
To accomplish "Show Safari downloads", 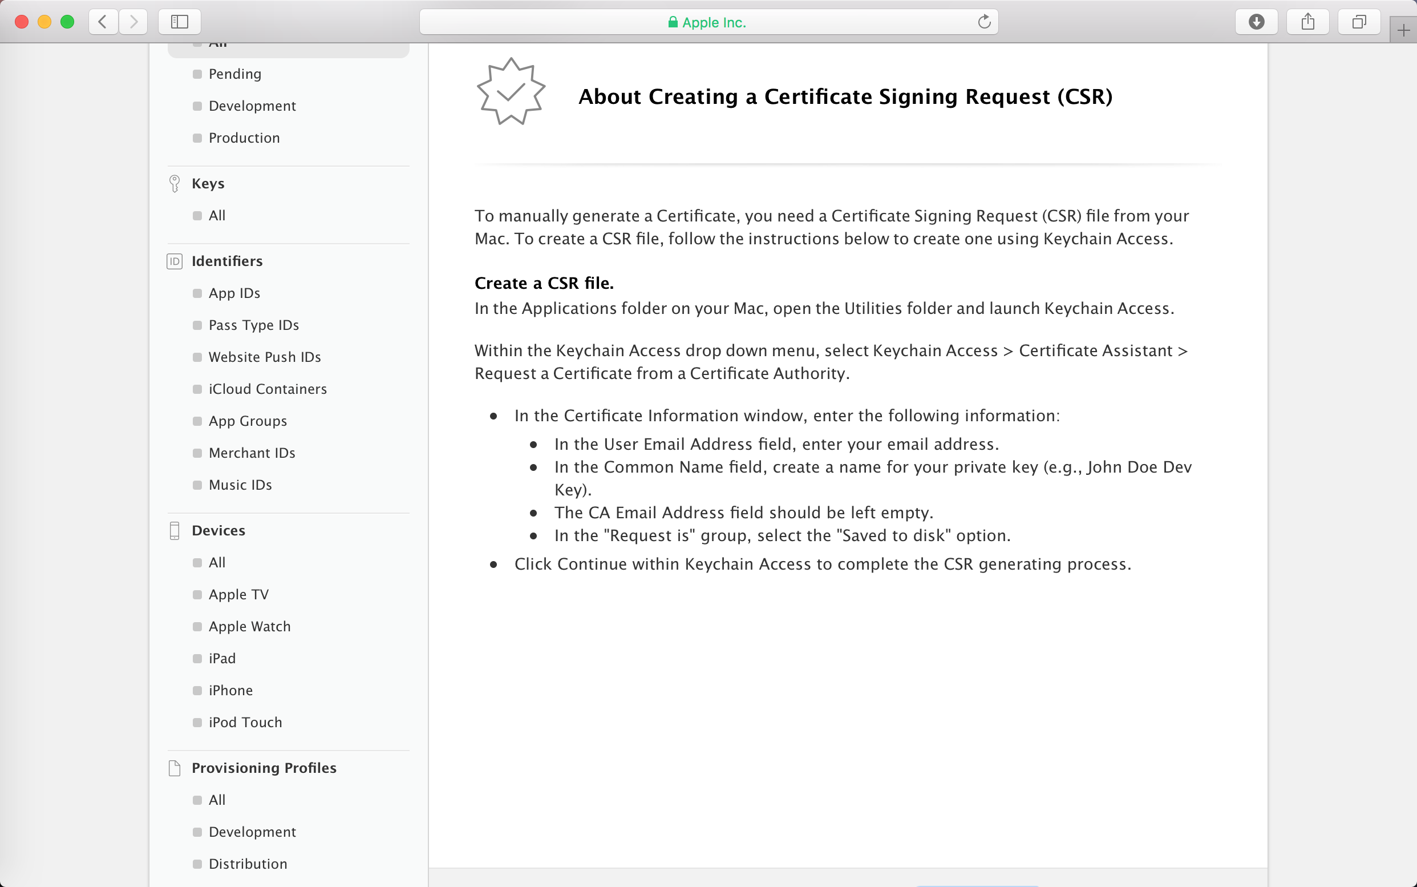I will click(1256, 22).
